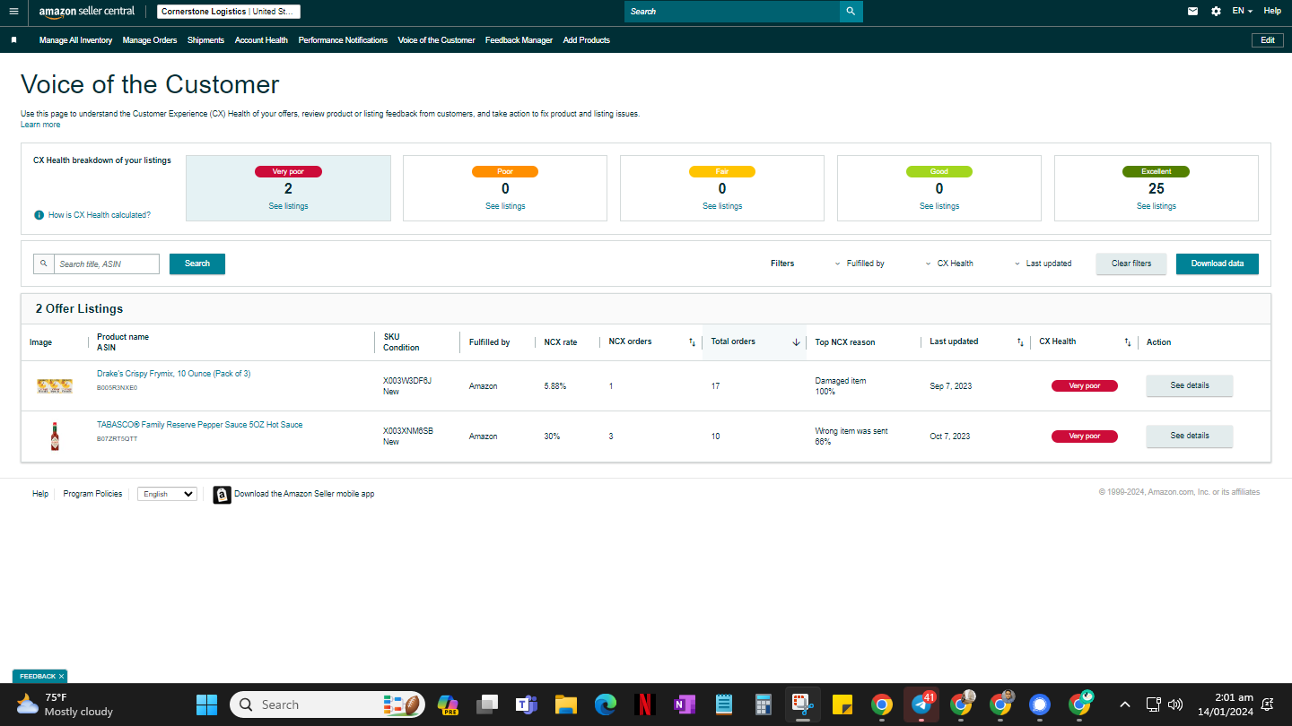Go to Manage Orders
This screenshot has height=726, width=1292.
tap(150, 40)
